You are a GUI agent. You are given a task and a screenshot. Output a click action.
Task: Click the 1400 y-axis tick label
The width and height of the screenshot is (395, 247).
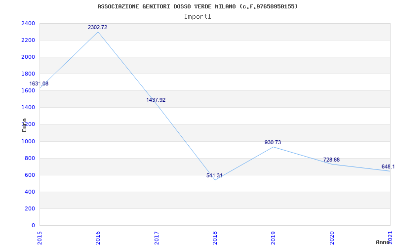point(28,108)
